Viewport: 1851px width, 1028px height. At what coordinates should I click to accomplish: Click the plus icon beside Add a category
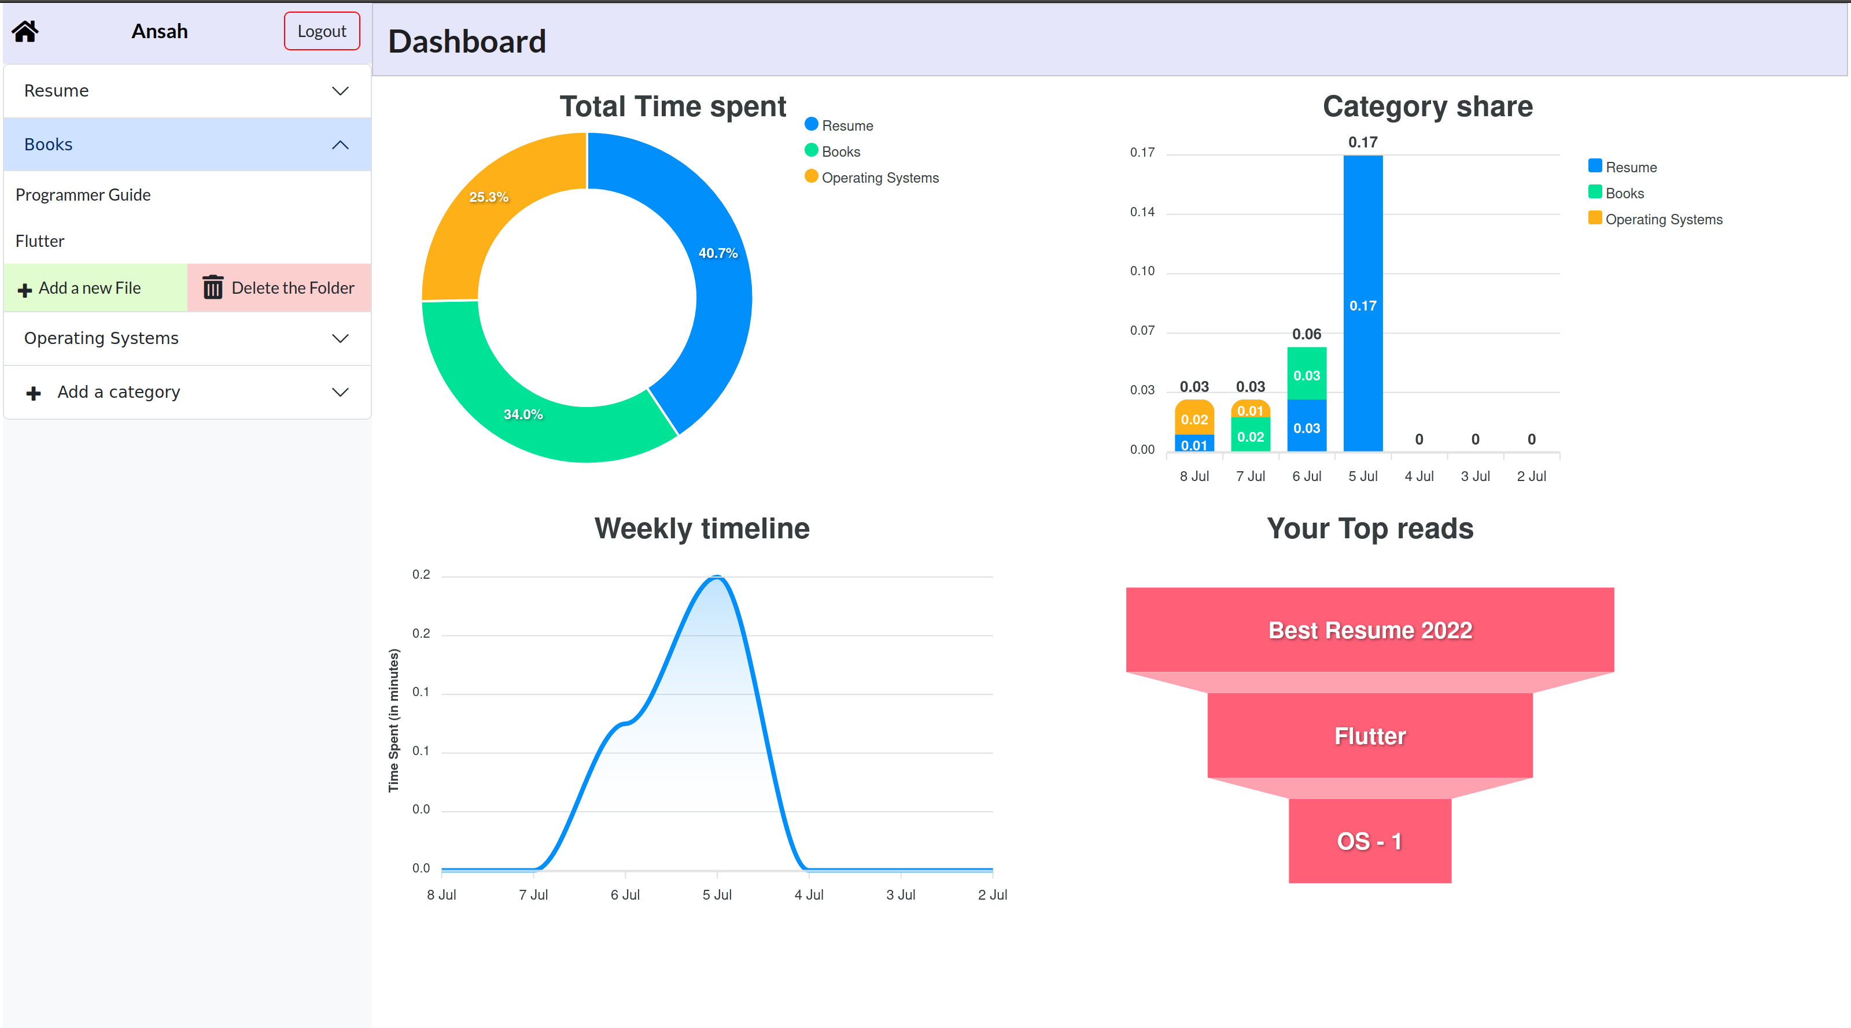point(33,393)
